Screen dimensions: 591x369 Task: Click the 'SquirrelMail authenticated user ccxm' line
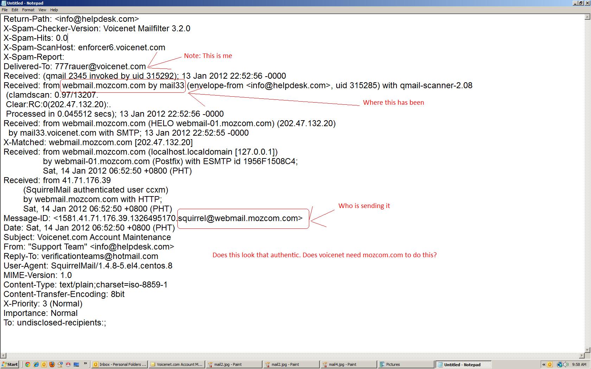click(96, 190)
